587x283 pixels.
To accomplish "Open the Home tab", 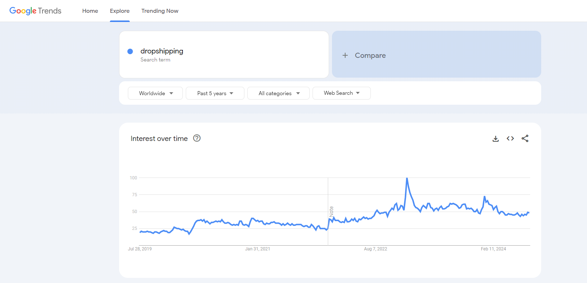I will tap(90, 11).
